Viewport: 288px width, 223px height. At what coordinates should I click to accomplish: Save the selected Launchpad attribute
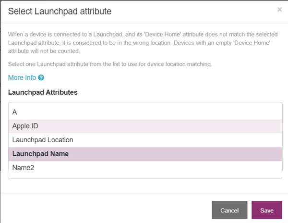(x=267, y=210)
